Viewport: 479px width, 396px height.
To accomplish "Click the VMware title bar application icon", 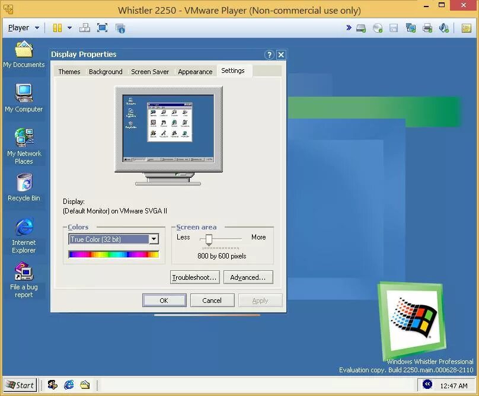I will [x=8, y=9].
